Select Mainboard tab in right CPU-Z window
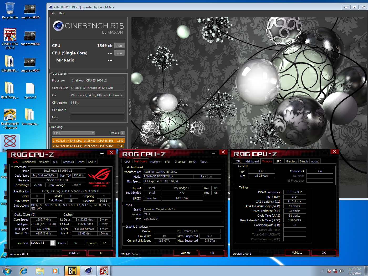The image size is (368, 276). coord(252,161)
